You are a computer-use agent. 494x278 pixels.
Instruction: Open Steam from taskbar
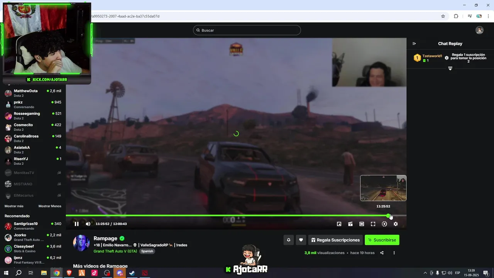point(132,273)
